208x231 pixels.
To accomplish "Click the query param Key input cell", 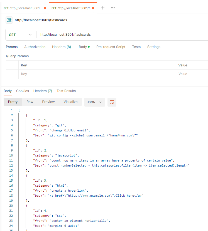I will pyautogui.click(x=97, y=74).
